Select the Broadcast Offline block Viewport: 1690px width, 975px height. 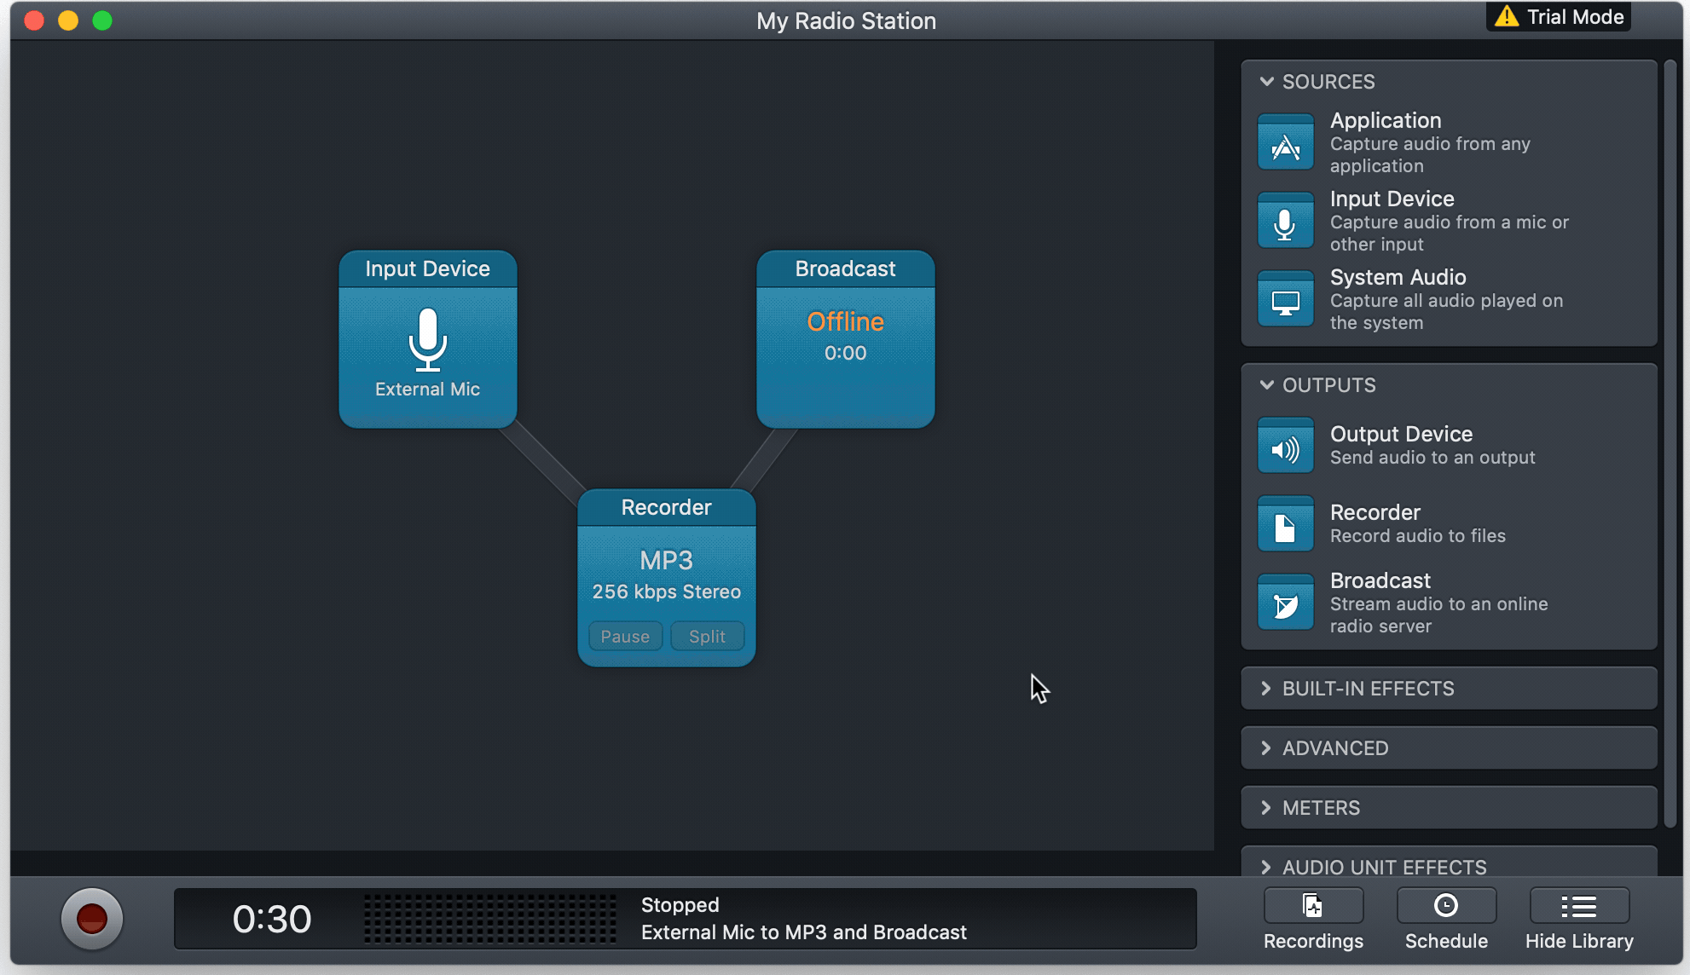tap(845, 338)
